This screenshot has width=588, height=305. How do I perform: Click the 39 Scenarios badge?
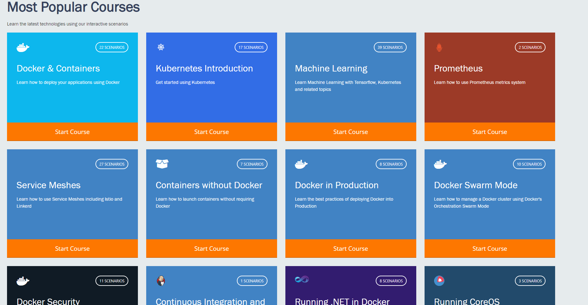(390, 47)
